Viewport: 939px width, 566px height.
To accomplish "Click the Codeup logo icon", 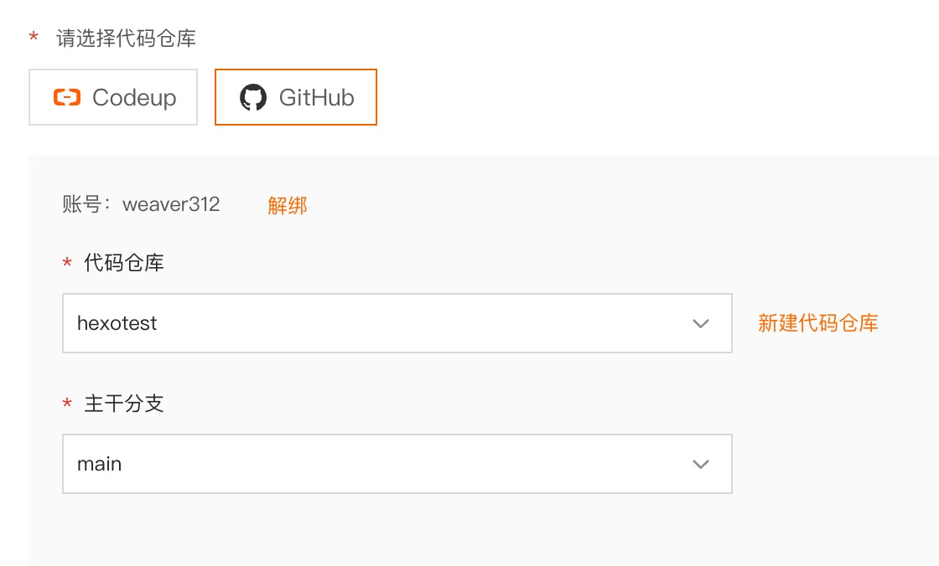I will (66, 97).
